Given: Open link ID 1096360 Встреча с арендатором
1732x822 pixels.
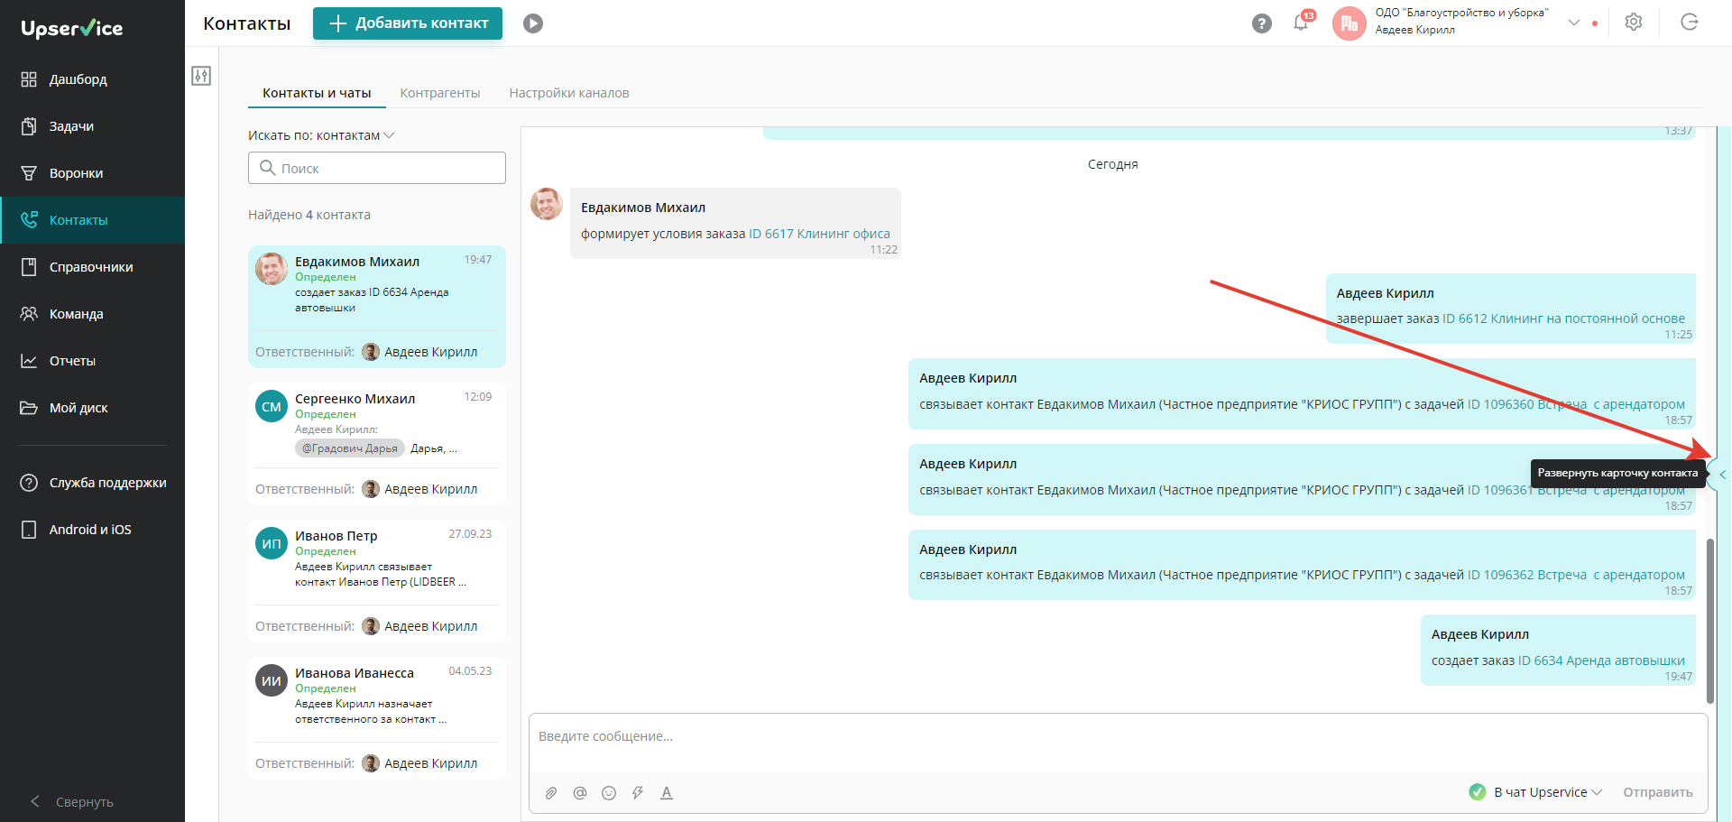Looking at the screenshot, I should [1576, 404].
